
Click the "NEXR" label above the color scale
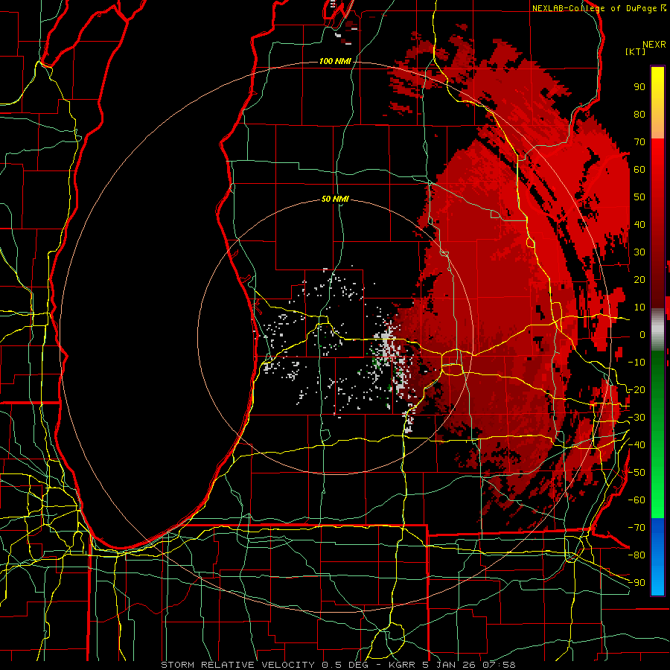pos(654,45)
